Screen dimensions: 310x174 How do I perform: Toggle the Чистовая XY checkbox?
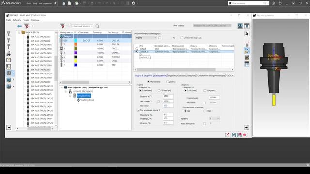159,101
